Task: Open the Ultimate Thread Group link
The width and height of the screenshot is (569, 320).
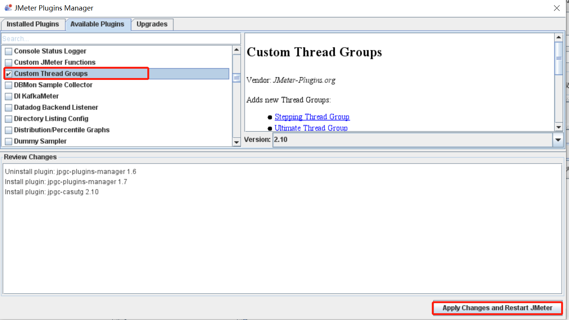Action: (311, 128)
